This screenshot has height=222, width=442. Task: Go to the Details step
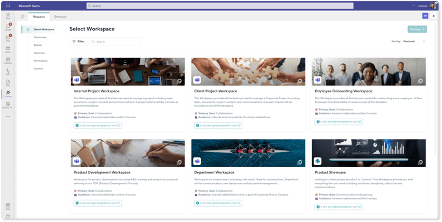pos(38,45)
